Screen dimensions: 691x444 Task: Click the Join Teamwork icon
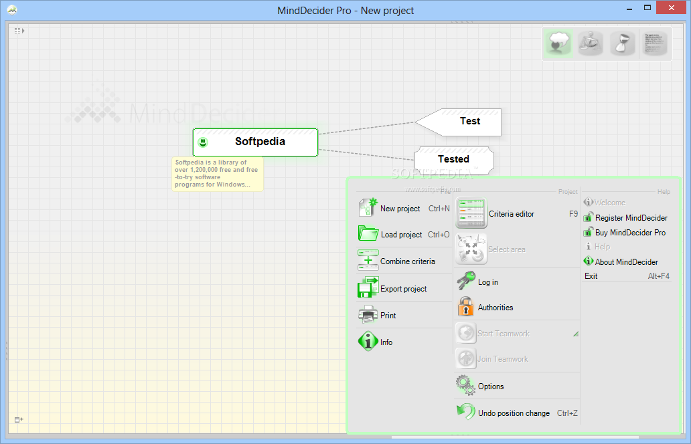tap(465, 358)
